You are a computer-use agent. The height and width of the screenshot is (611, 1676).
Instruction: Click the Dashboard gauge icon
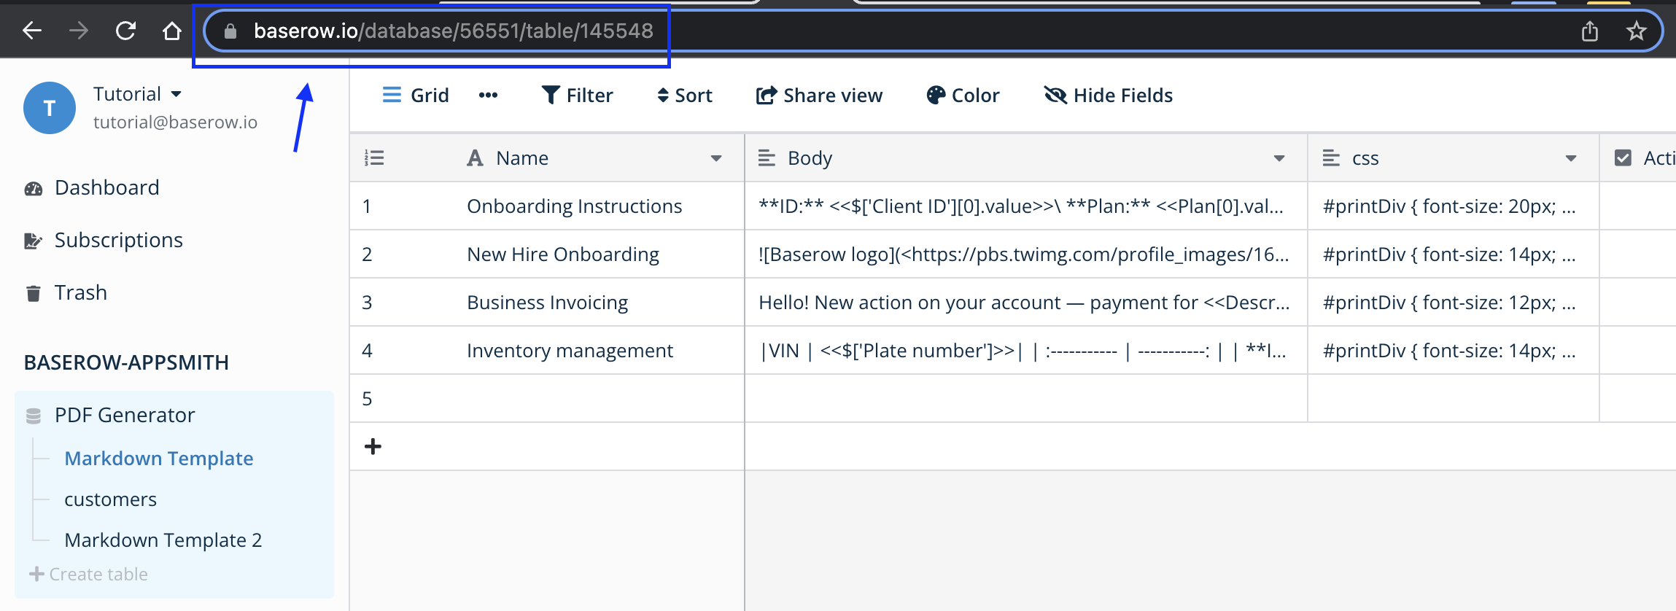[34, 189]
